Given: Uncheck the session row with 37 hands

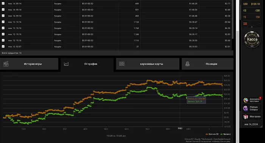Looking at the screenshot, I should pos(3,46).
